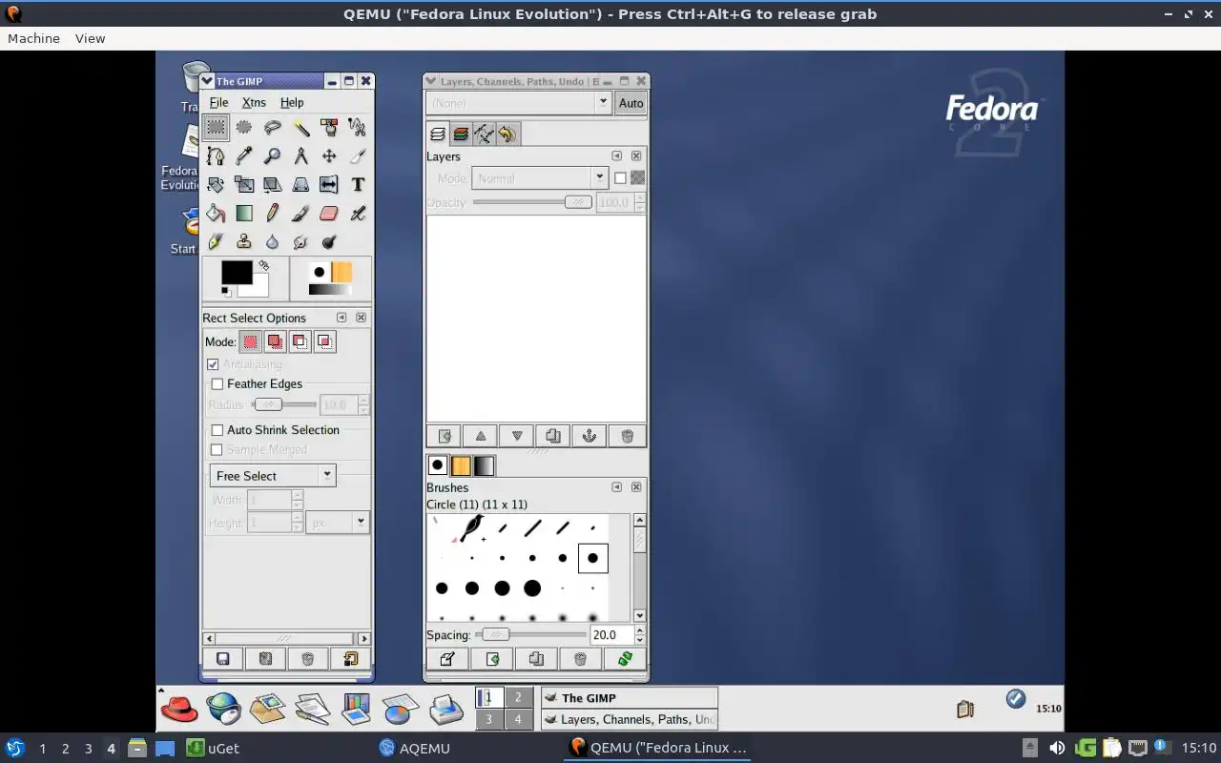
Task: Open the Layers dialog window menu chevron
Action: pos(431,82)
